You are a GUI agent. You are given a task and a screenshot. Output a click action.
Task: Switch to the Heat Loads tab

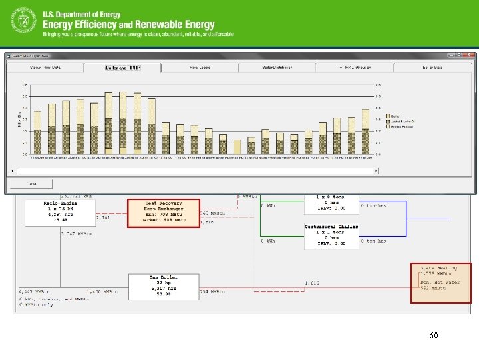[200, 68]
